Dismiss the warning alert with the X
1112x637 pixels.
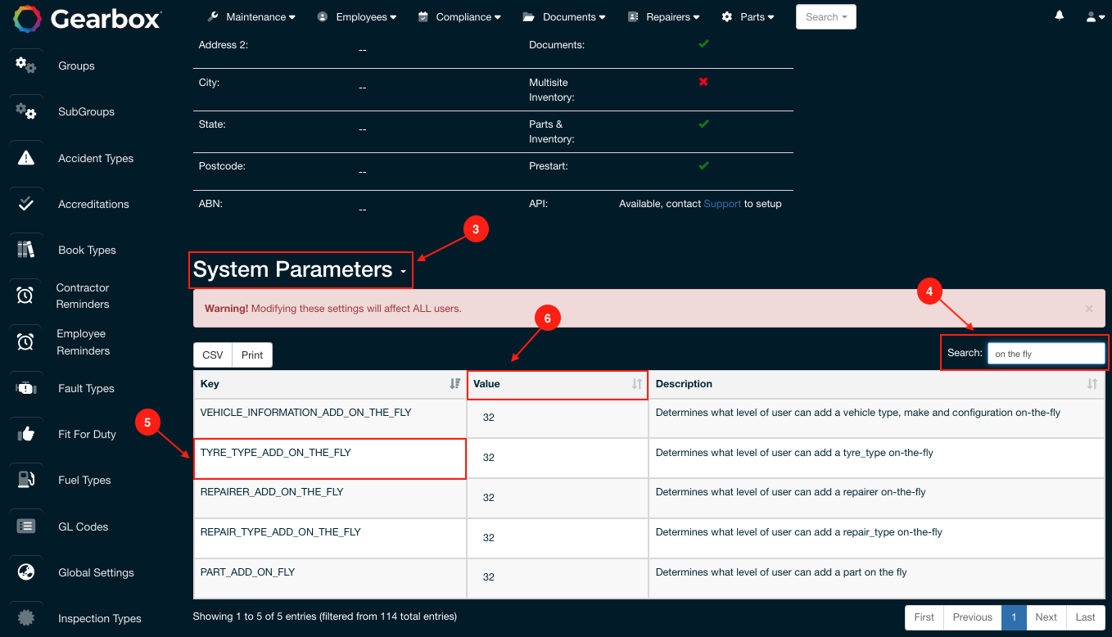(x=1089, y=309)
